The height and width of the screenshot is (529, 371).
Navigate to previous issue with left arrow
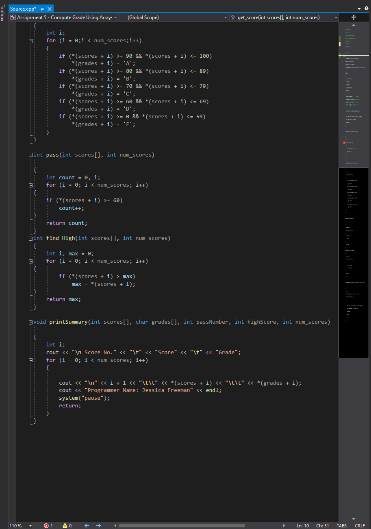coord(87,526)
